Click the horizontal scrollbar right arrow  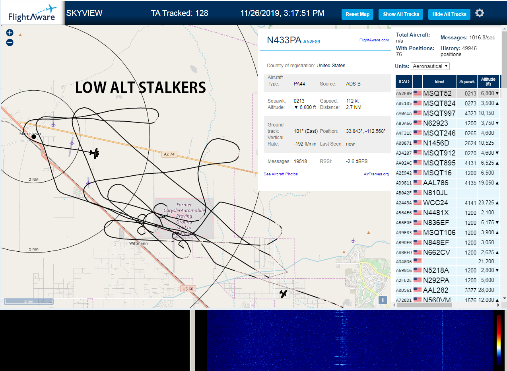point(499,305)
